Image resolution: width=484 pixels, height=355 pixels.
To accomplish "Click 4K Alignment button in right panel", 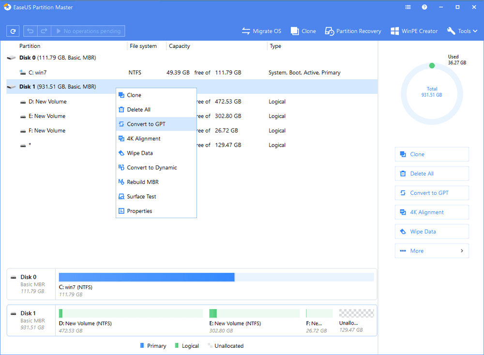I will click(432, 212).
